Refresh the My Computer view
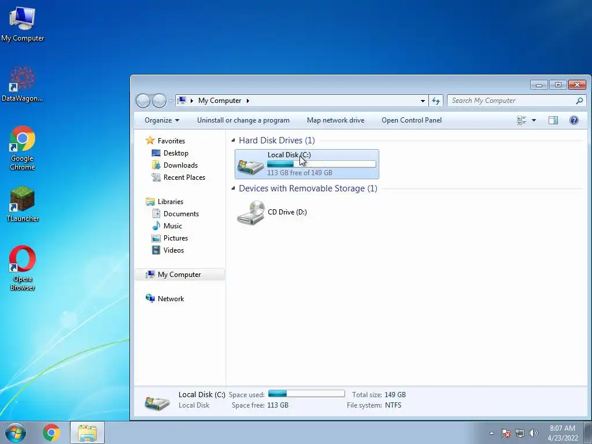 [436, 101]
